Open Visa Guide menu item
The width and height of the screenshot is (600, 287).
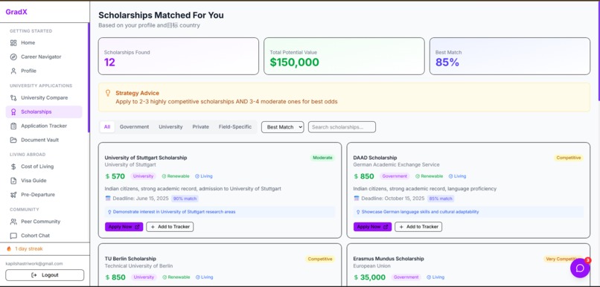(44, 181)
